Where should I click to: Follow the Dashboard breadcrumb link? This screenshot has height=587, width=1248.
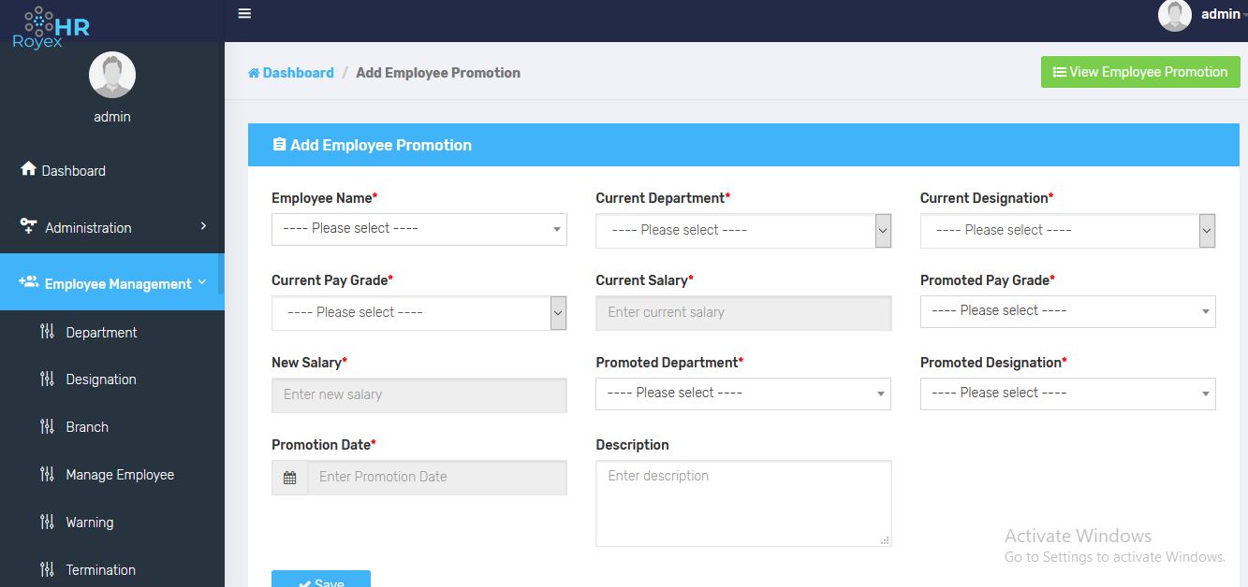coord(298,73)
